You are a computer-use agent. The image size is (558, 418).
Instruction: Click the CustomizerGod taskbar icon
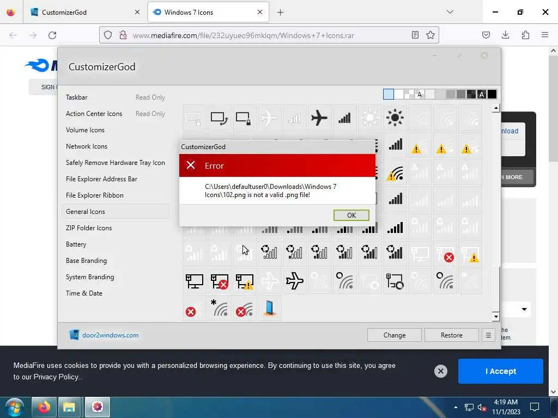pyautogui.click(x=97, y=407)
